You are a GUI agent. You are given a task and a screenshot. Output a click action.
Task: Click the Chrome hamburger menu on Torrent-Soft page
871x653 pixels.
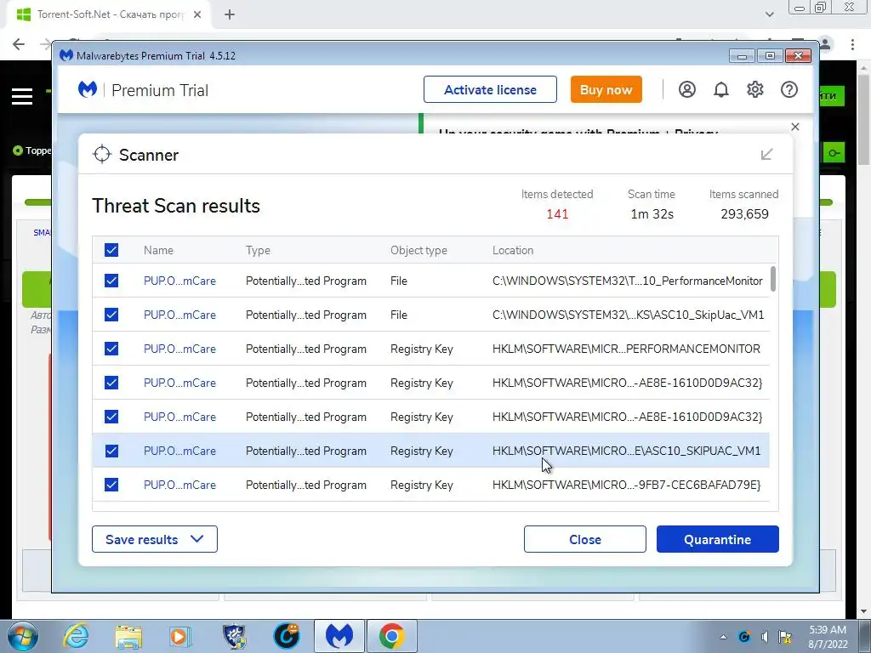point(22,97)
